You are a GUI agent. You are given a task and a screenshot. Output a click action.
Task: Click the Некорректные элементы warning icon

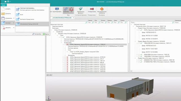(102, 9)
